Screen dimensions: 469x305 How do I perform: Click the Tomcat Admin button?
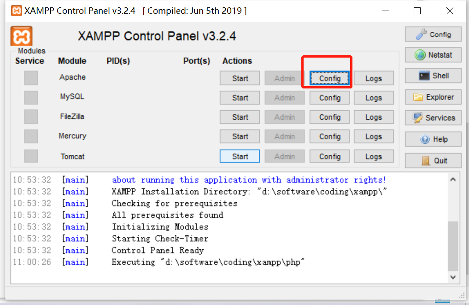pos(284,156)
